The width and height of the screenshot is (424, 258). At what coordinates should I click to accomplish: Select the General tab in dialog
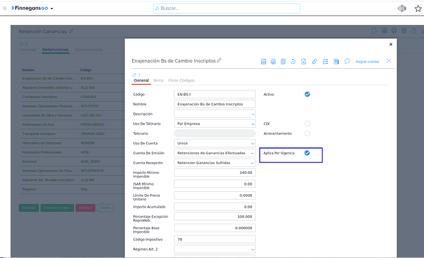[x=141, y=80]
